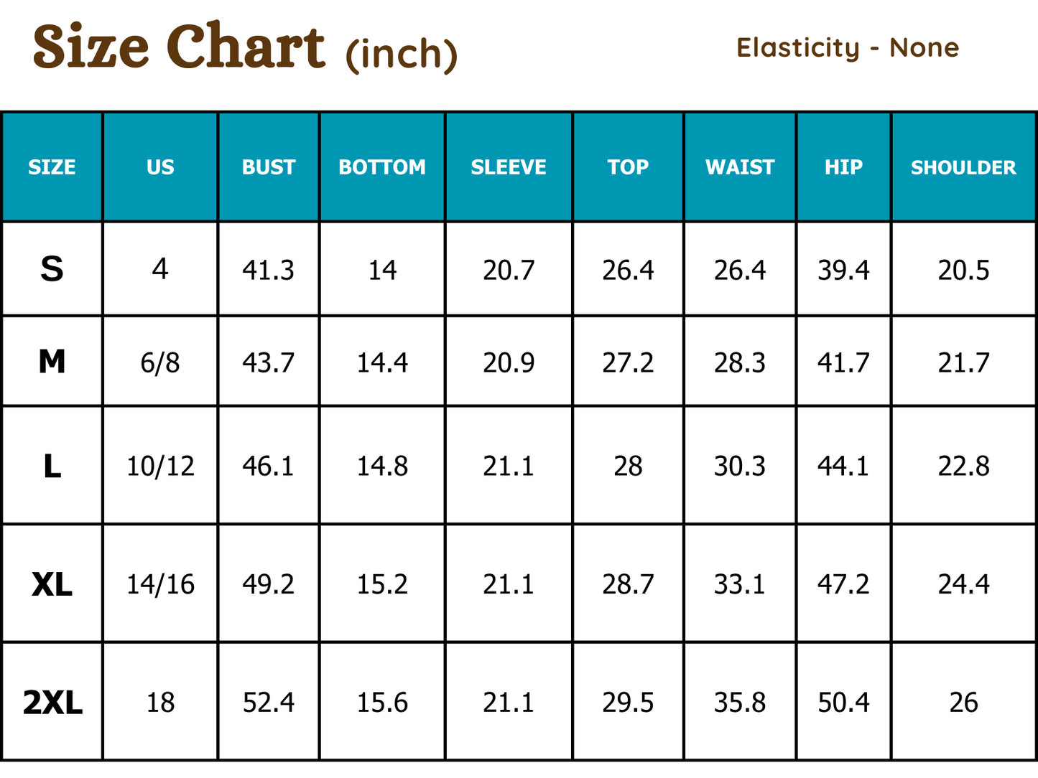Viewport: 1038px width, 778px height.
Task: Select the SIZE column header
Action: pyautogui.click(x=52, y=167)
